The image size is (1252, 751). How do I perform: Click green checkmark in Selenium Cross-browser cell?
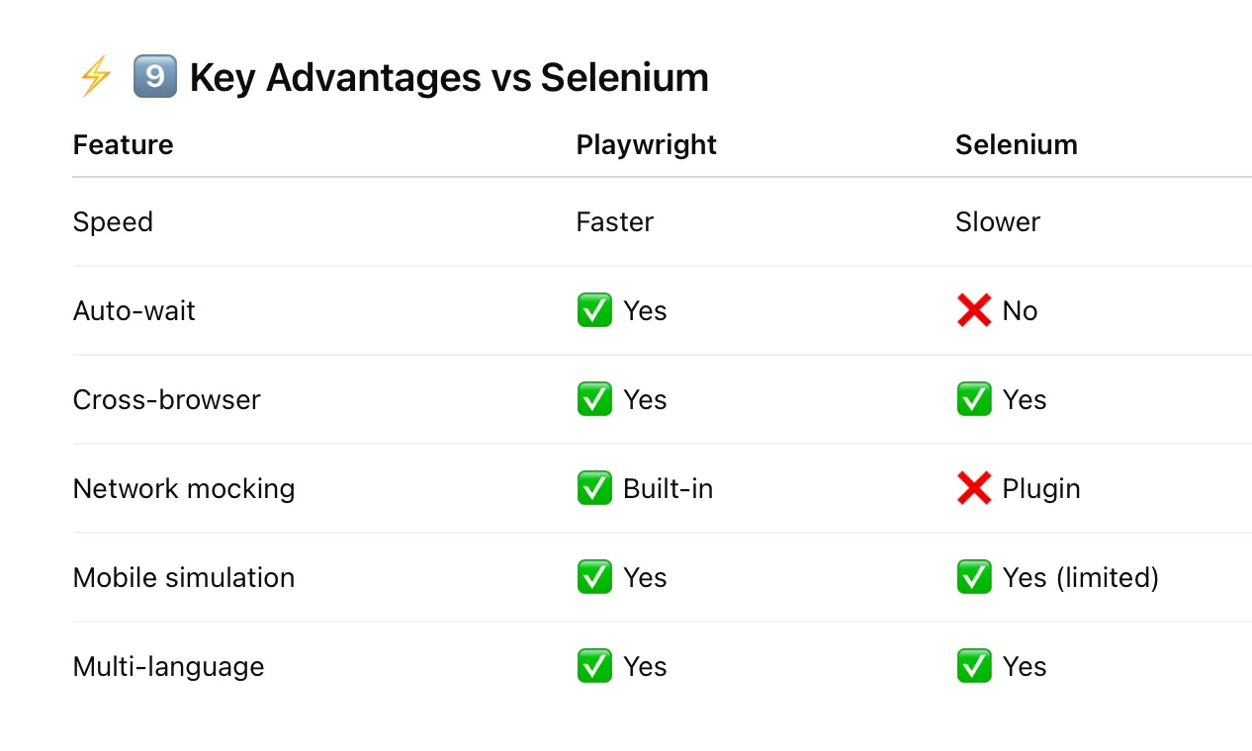[x=974, y=399]
